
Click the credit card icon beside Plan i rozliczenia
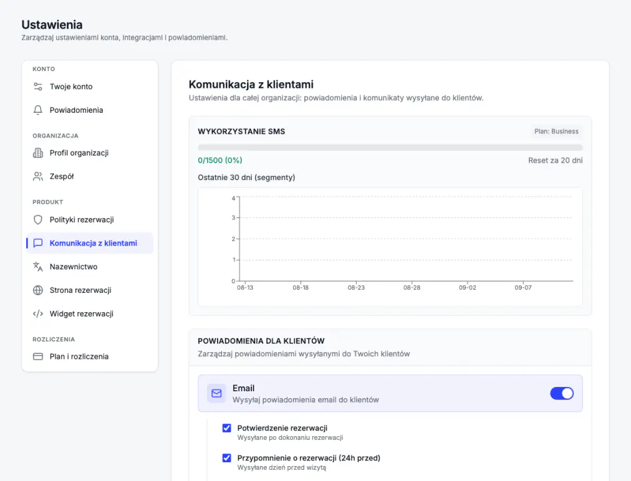click(x=38, y=356)
